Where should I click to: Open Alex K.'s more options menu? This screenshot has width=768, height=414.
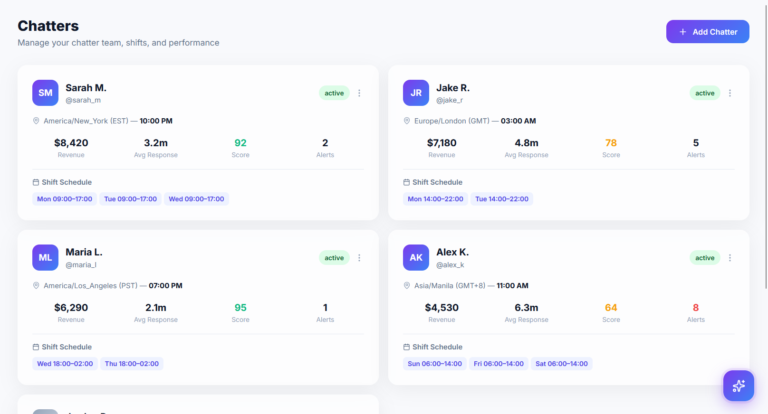coord(730,258)
